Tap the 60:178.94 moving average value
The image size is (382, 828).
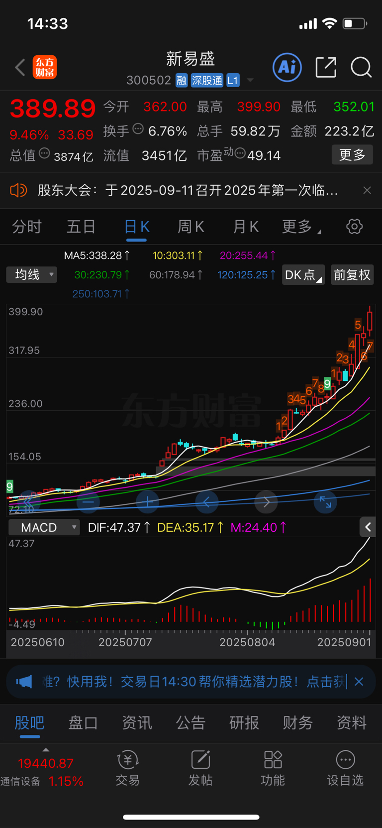click(x=176, y=275)
